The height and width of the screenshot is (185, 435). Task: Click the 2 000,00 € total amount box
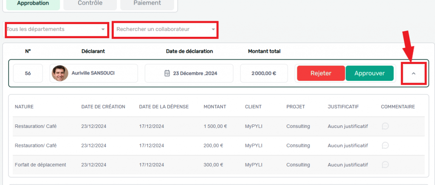[264, 73]
